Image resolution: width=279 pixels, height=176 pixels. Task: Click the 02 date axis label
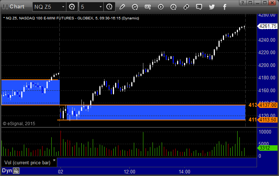[x=60, y=172]
